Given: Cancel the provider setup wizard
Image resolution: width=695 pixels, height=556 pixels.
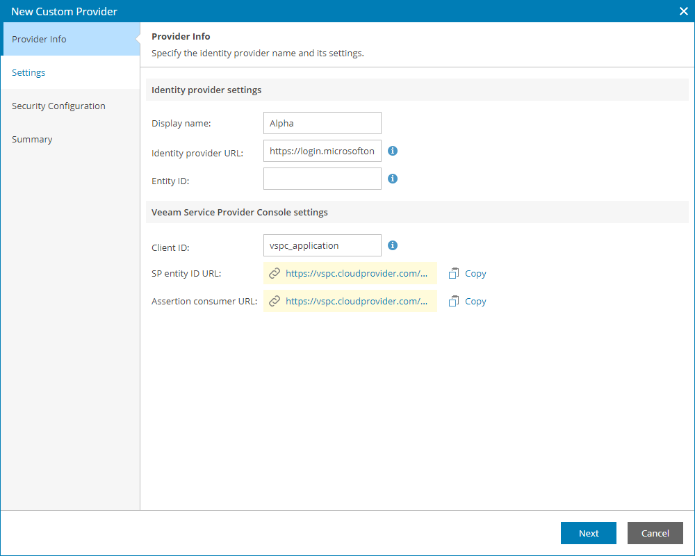Looking at the screenshot, I should point(655,533).
